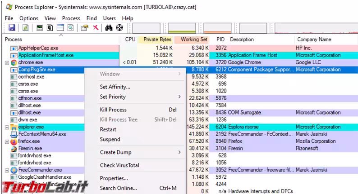Click the red X Kill Process icon
This screenshot has width=358, height=194.
[x=96, y=28]
